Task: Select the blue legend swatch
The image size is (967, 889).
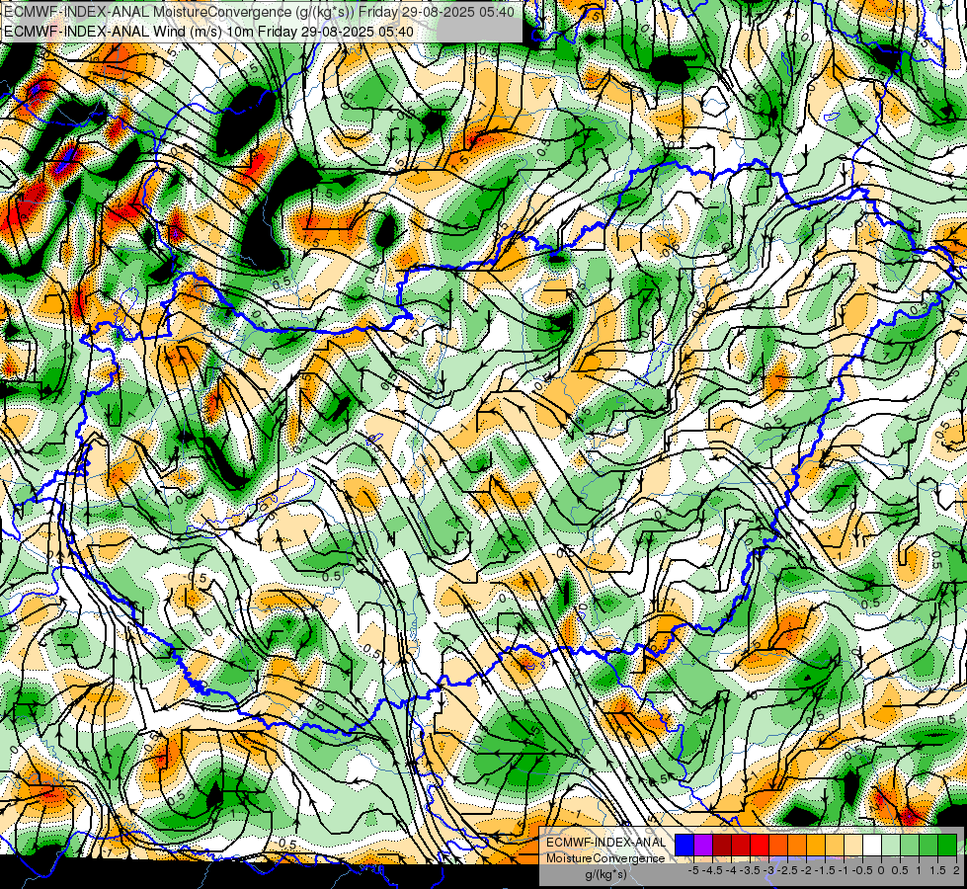Action: click(685, 845)
